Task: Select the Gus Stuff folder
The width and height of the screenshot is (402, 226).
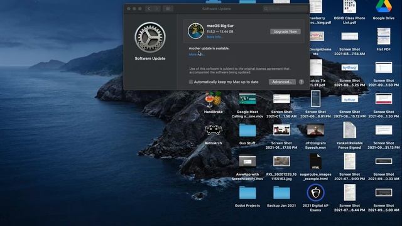Action: pyautogui.click(x=247, y=131)
